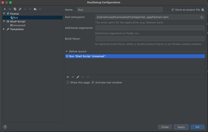Viewport: 208px width, 132px height.
Task: Open project file storage settings gear
Action: [x=203, y=10]
